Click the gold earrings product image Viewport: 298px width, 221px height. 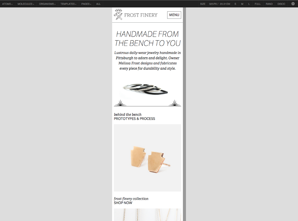tap(148, 158)
